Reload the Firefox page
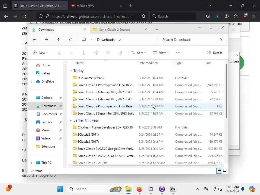This screenshot has width=260, height=195. [24, 17]
